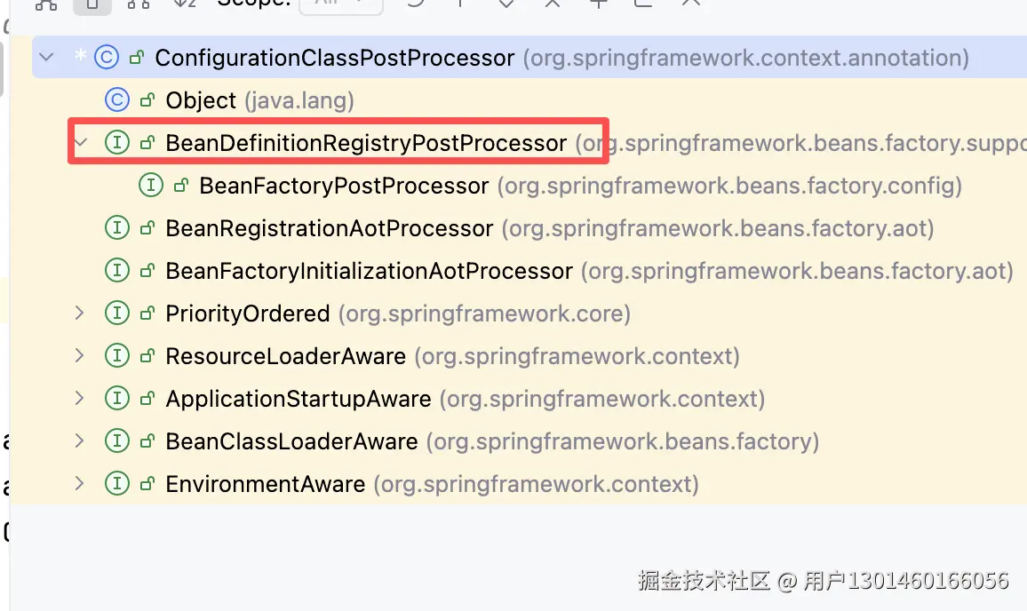Click the highlighted supertypes hierarchy toolbar button
Image resolution: width=1027 pixels, height=611 pixels.
[92, 4]
